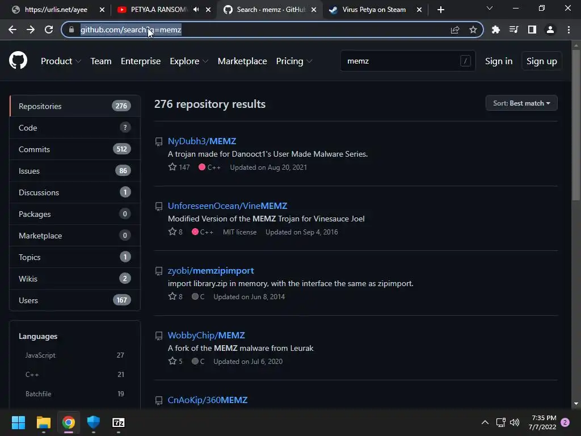
Task: Open a new tab with the plus button
Action: tap(440, 10)
